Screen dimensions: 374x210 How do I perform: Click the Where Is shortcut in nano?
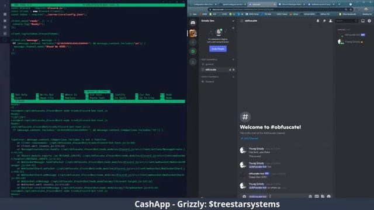click(x=69, y=94)
